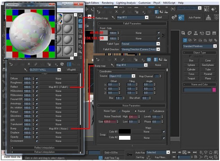Open the Standard Primitives dropdown

coord(200,46)
